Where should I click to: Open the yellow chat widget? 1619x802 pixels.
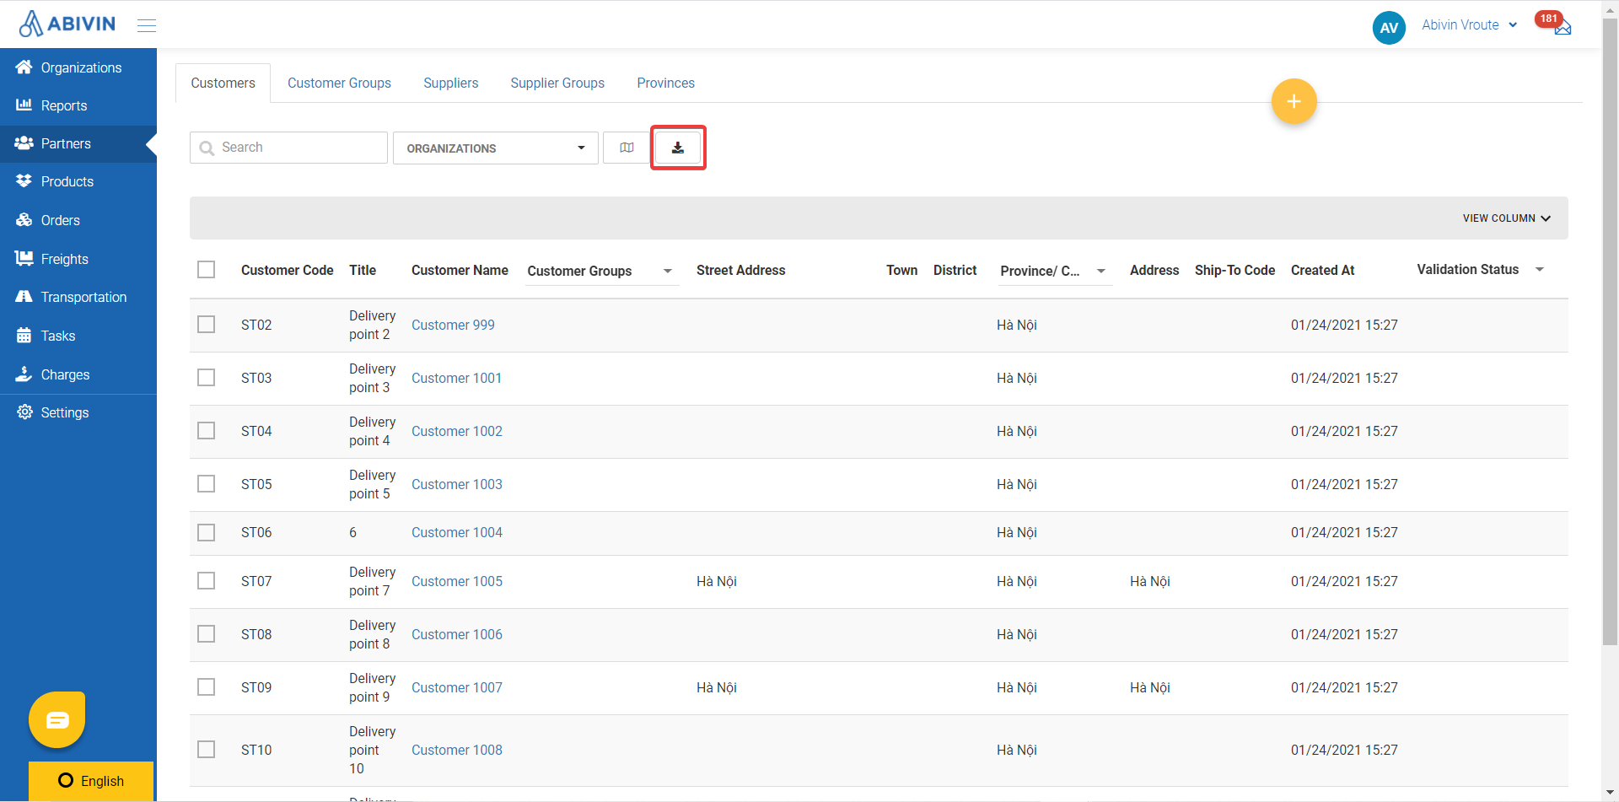57,719
